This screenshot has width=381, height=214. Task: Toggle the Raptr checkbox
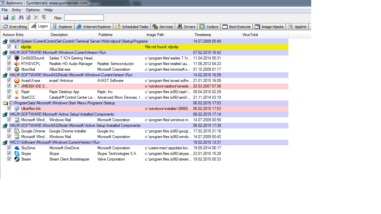(9, 91)
